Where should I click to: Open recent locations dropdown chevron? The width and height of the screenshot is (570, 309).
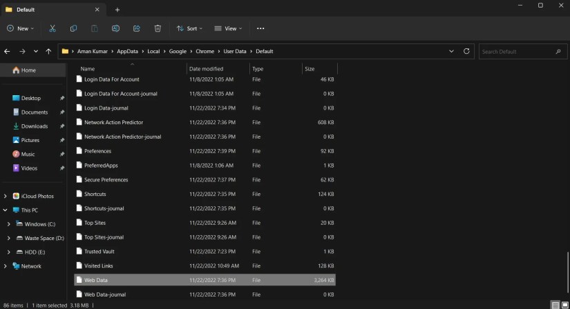[x=36, y=52]
